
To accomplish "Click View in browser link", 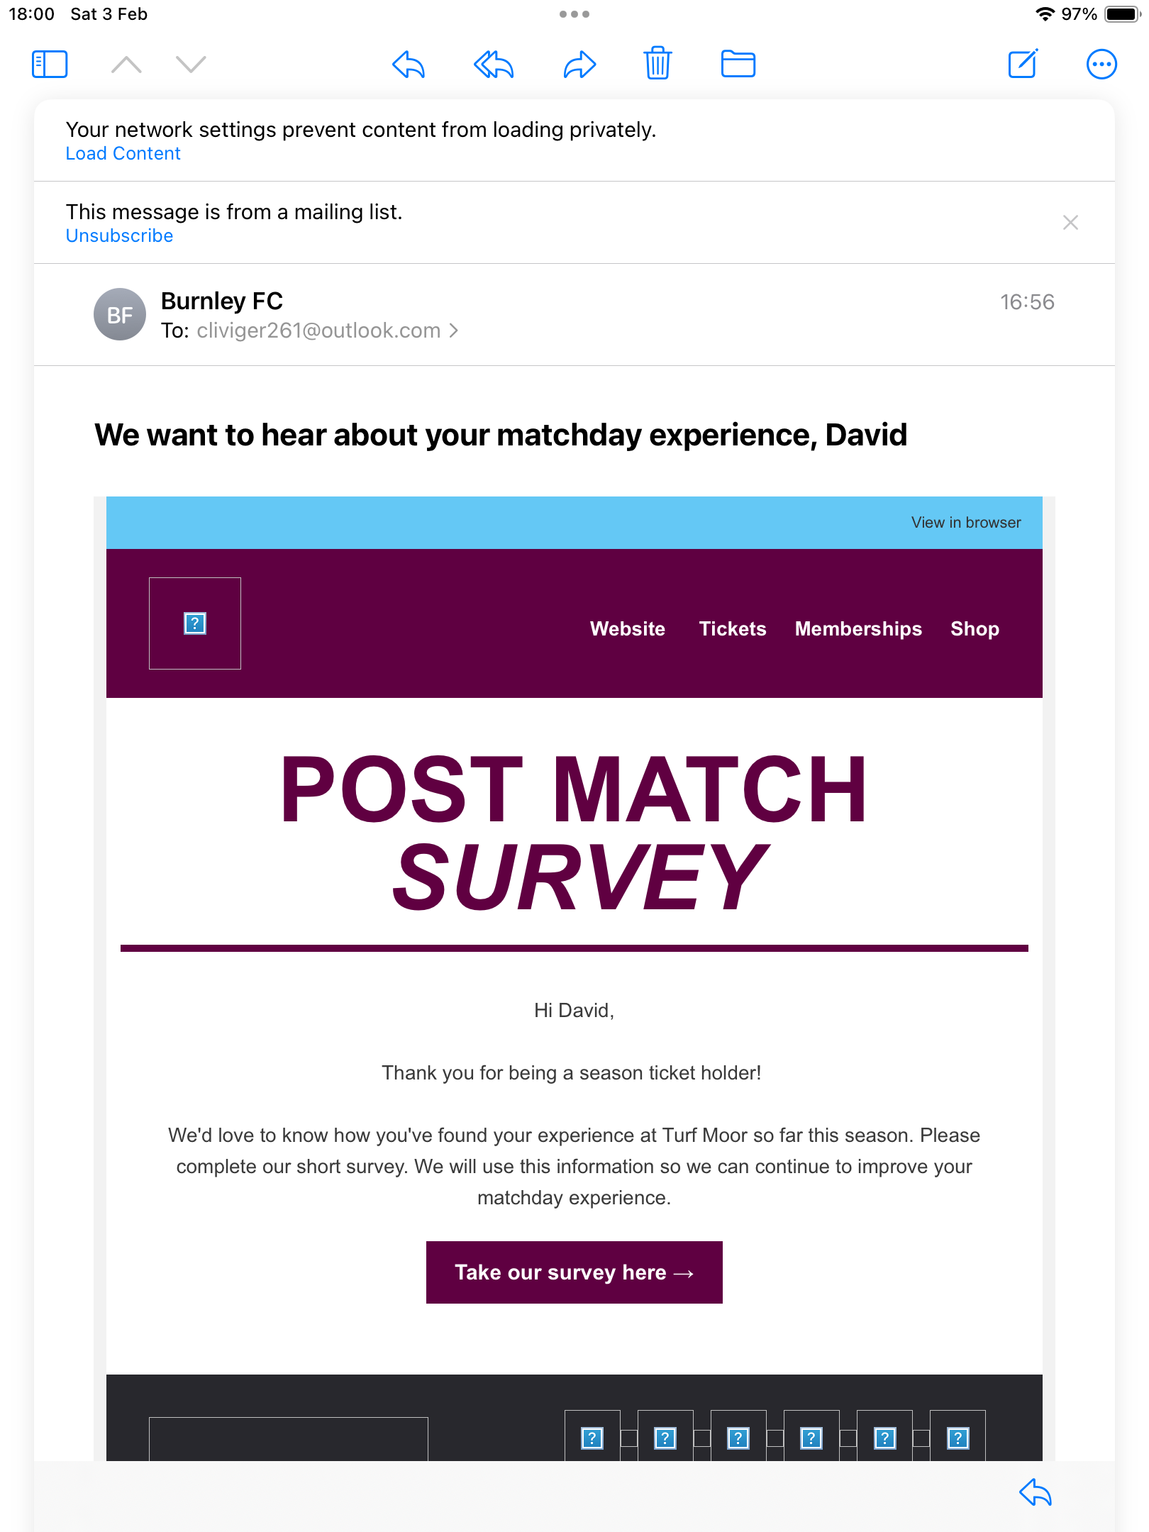I will (966, 523).
